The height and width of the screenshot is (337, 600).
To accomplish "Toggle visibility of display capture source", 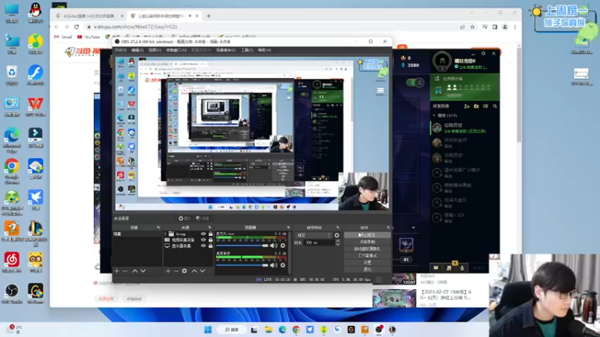I will click(203, 246).
